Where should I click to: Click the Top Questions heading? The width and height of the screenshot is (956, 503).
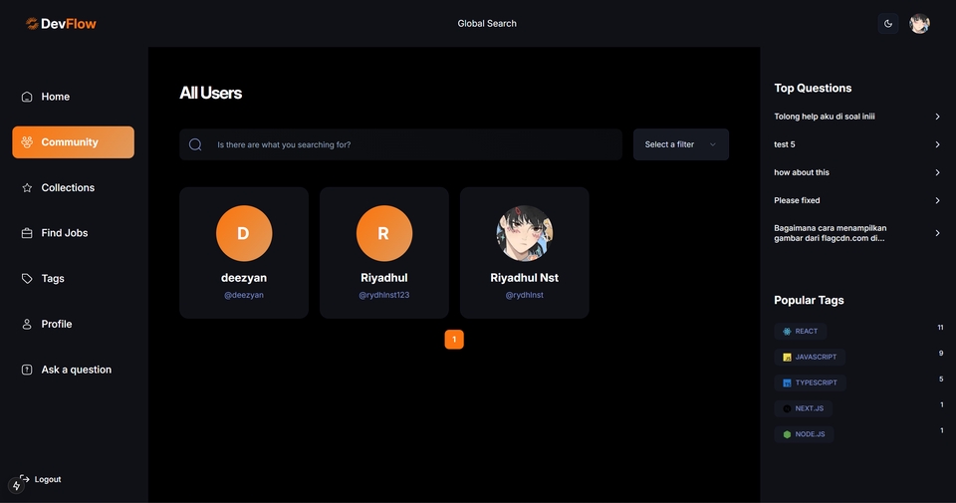[x=813, y=88]
